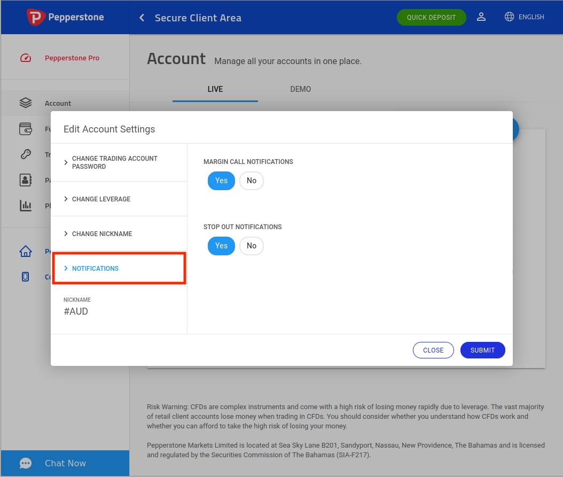Go back using the header chevron arrow
Screen dimensions: 563x477
coord(142,18)
